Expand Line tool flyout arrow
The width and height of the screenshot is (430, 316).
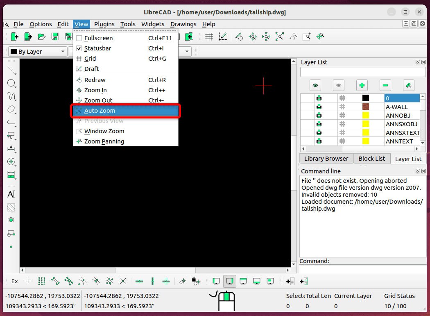pyautogui.click(x=16, y=74)
